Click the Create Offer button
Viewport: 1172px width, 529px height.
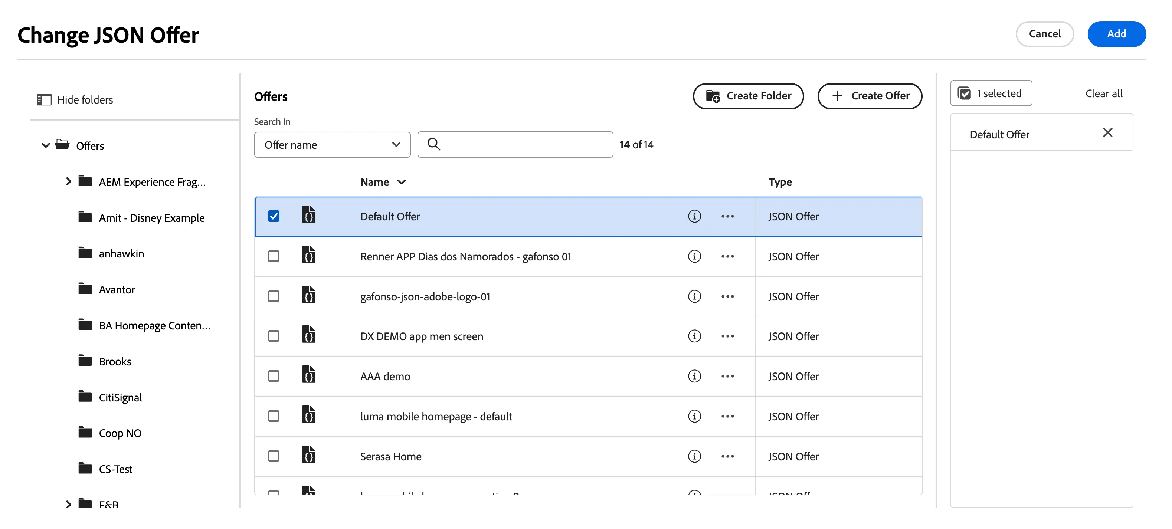870,96
